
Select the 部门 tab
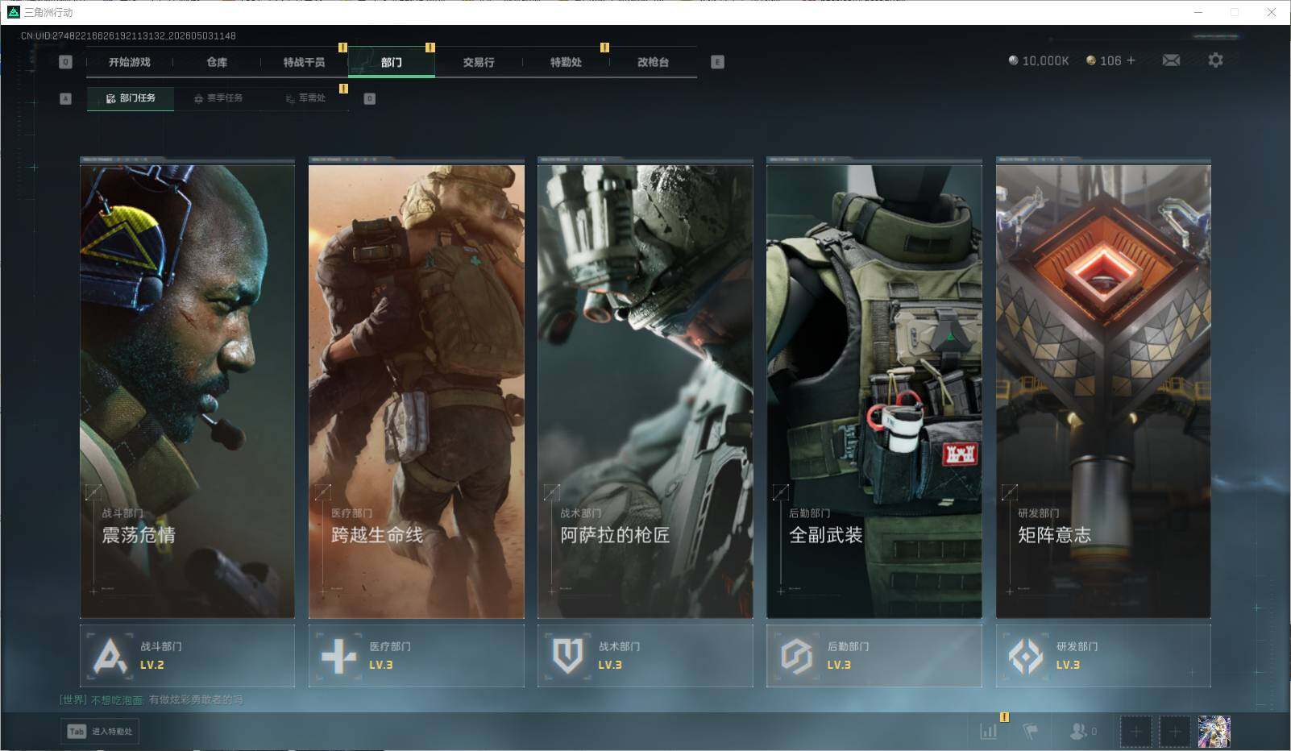click(392, 62)
